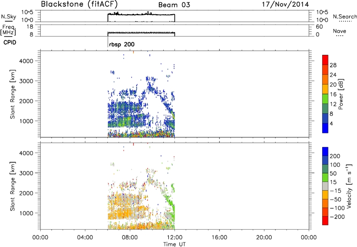
Task: Click the 18 tick on the frequency axis
Action: tap(30, 27)
